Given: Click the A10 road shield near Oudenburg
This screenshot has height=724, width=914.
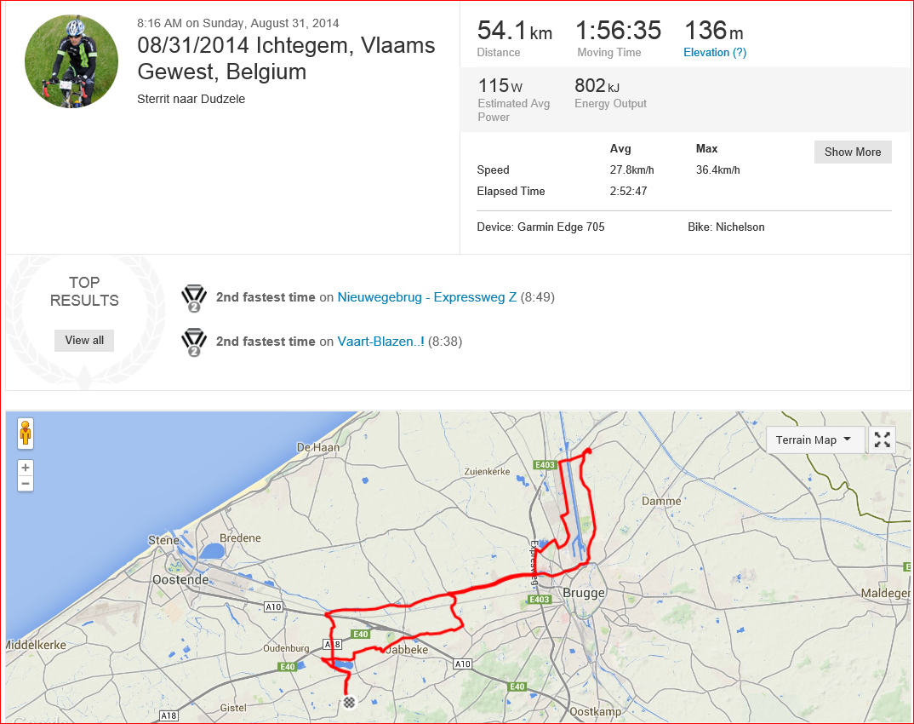Looking at the screenshot, I should point(273,606).
